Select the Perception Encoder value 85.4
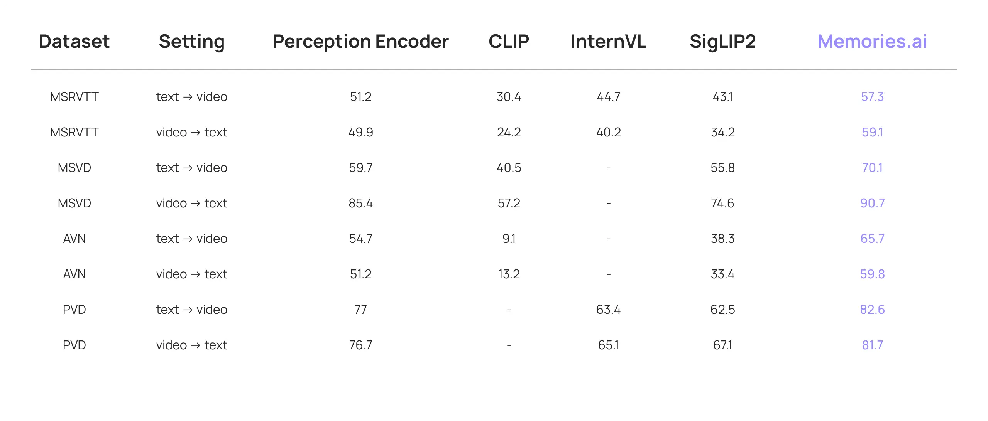This screenshot has height=421, width=988. (360, 203)
